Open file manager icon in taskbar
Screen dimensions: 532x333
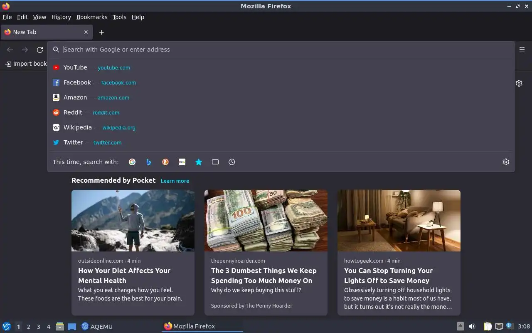pos(60,326)
